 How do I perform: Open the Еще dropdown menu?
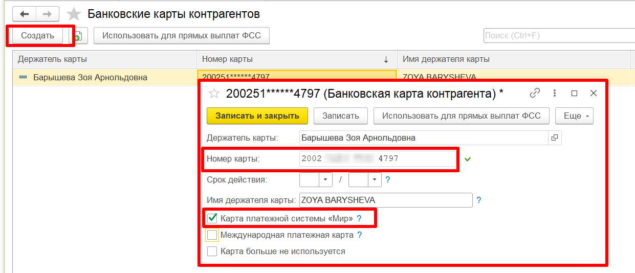(574, 116)
